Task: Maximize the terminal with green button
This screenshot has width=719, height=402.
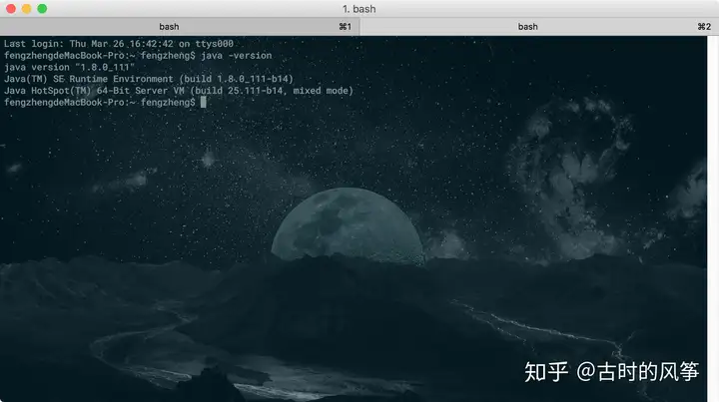Action: click(x=42, y=9)
